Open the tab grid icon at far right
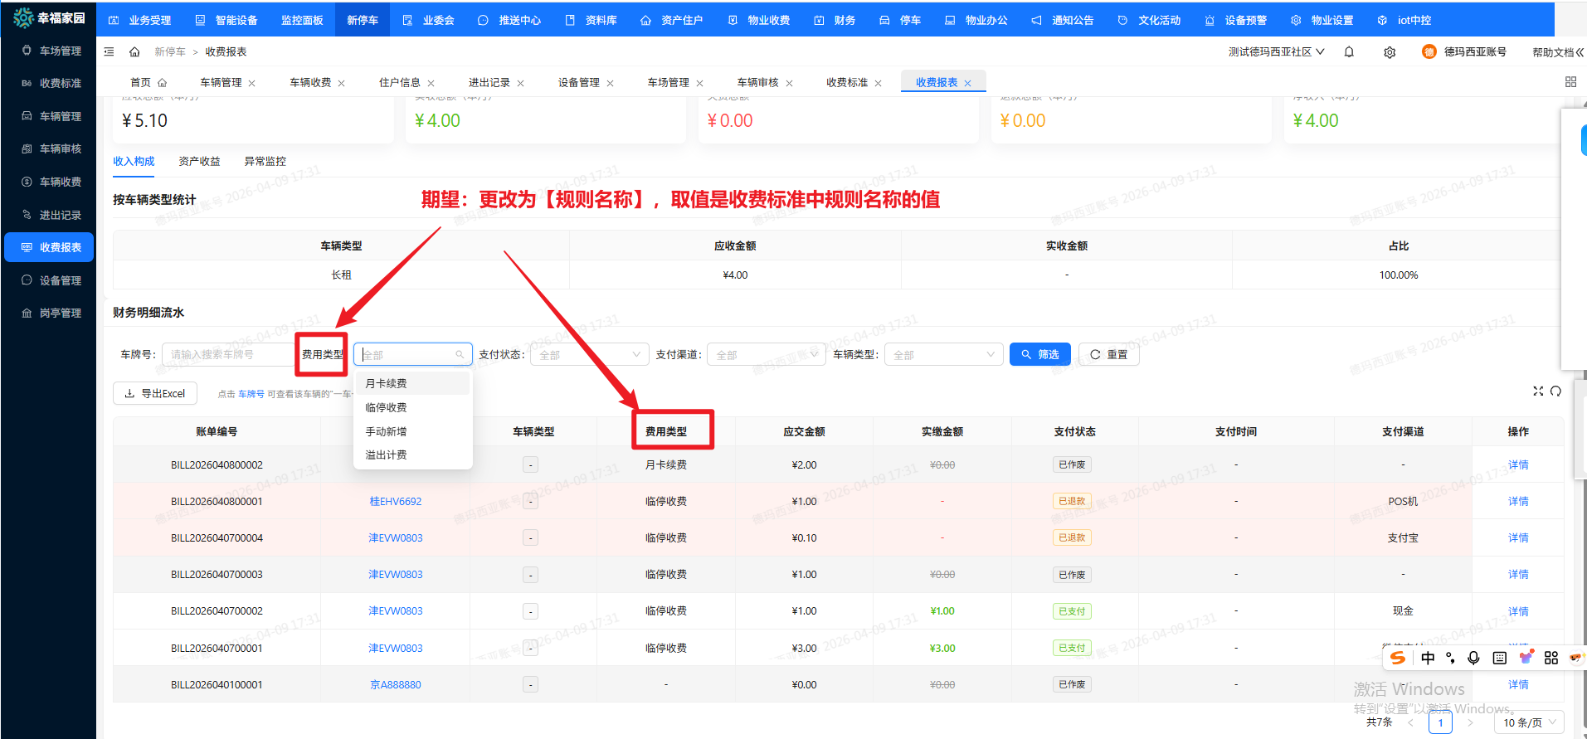 pyautogui.click(x=1570, y=82)
